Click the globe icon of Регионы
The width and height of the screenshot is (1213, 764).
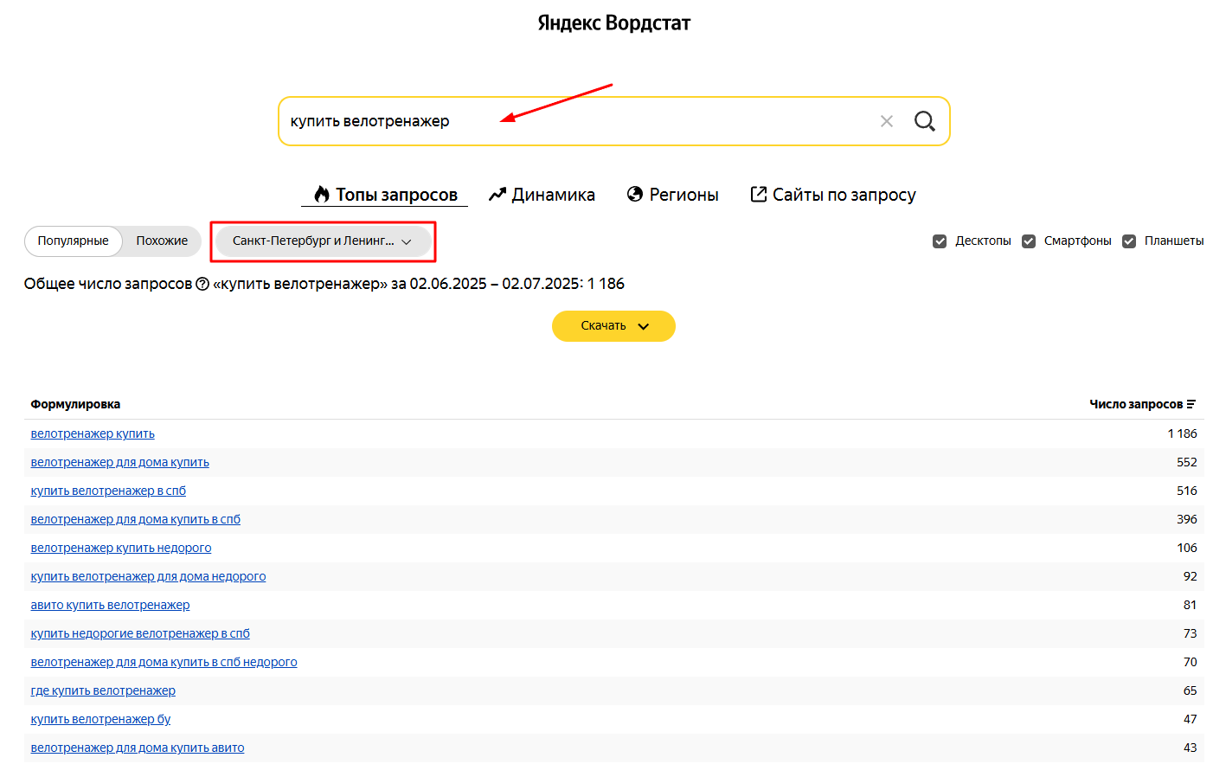(635, 195)
